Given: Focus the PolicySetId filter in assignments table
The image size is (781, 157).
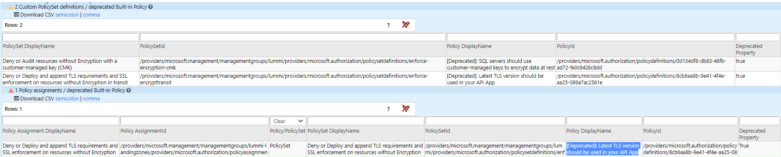Looking at the screenshot, I should pyautogui.click(x=495, y=121).
